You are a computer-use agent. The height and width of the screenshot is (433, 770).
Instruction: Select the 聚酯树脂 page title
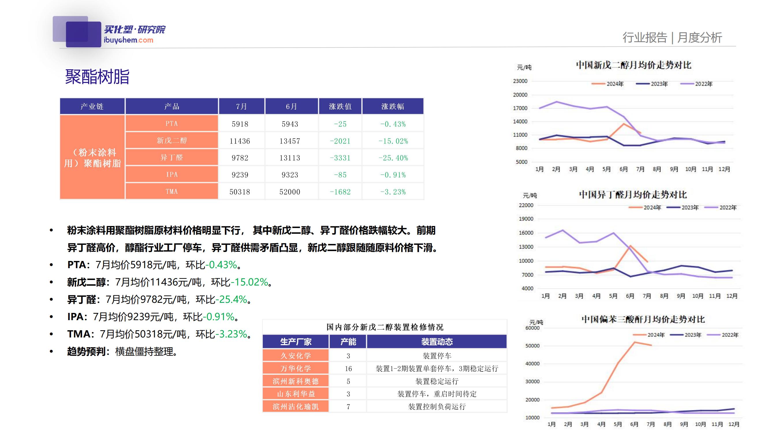click(x=97, y=76)
